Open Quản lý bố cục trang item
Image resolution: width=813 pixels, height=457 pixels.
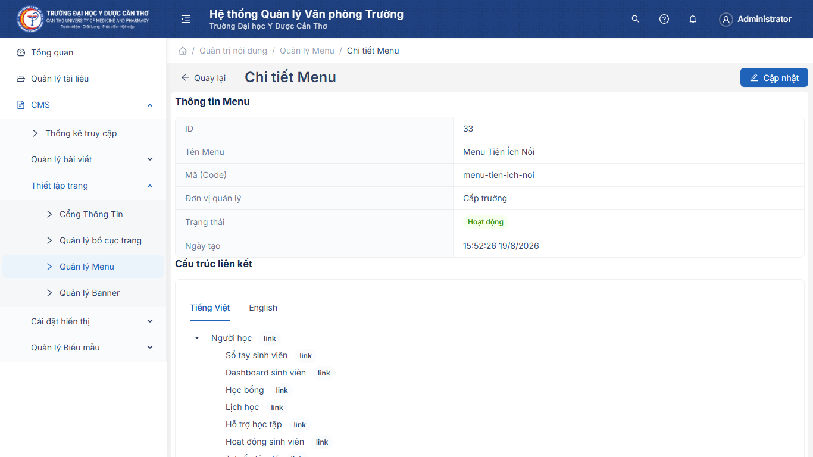tap(83, 240)
